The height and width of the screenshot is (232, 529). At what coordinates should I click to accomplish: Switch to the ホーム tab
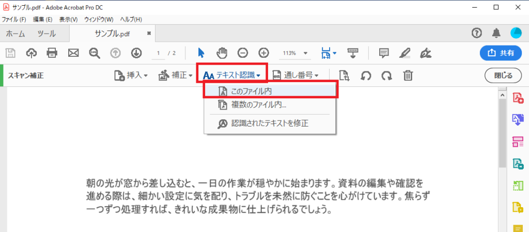click(x=15, y=34)
